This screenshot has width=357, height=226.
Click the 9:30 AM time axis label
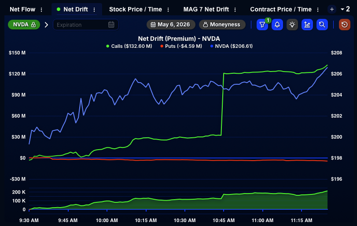(x=29, y=220)
